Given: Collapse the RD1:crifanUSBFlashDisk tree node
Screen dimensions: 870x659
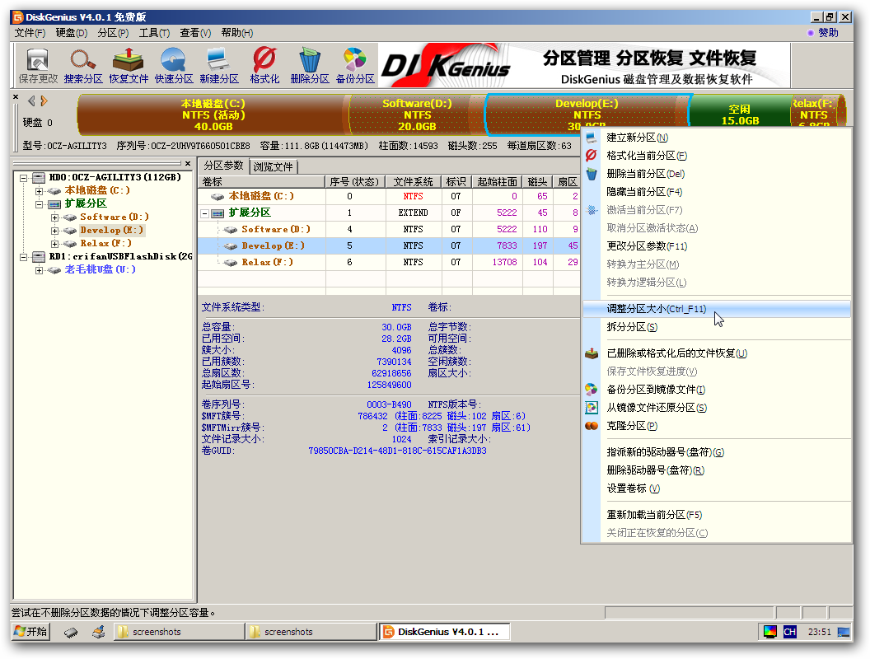Looking at the screenshot, I should coord(23,257).
